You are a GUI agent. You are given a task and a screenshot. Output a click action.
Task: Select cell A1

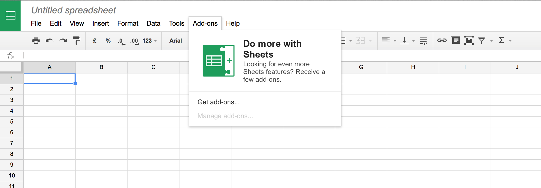49,79
